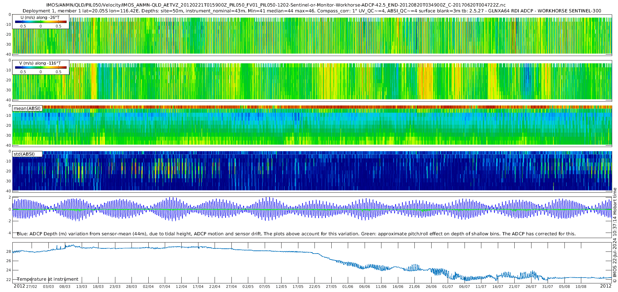Click the V velocity colorbar legend
This screenshot has height=292, width=618.
pos(41,68)
